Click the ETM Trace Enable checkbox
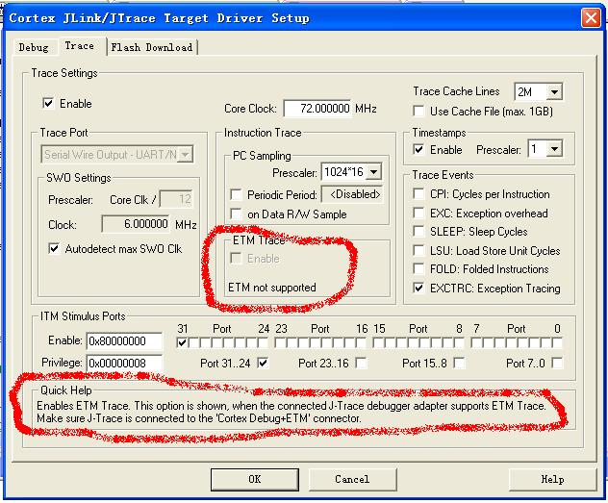The width and height of the screenshot is (608, 503). (236, 258)
